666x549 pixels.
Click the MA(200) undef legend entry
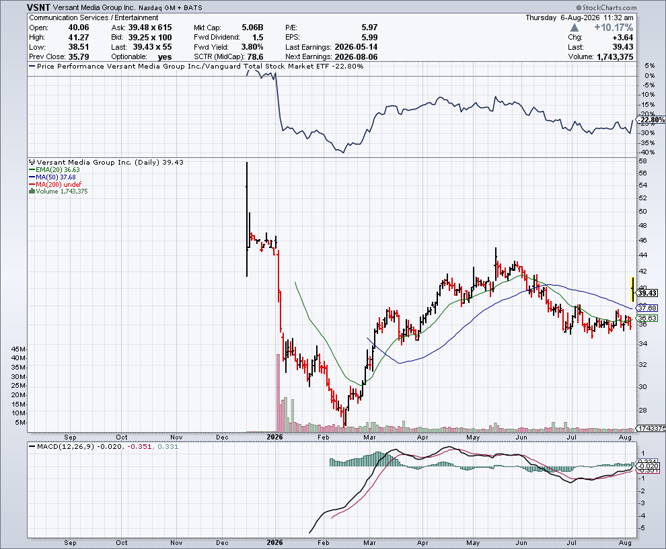pos(55,185)
